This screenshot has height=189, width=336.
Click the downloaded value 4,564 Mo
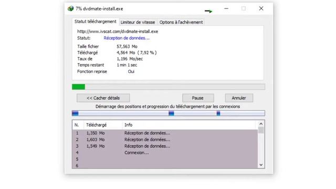click(126, 52)
